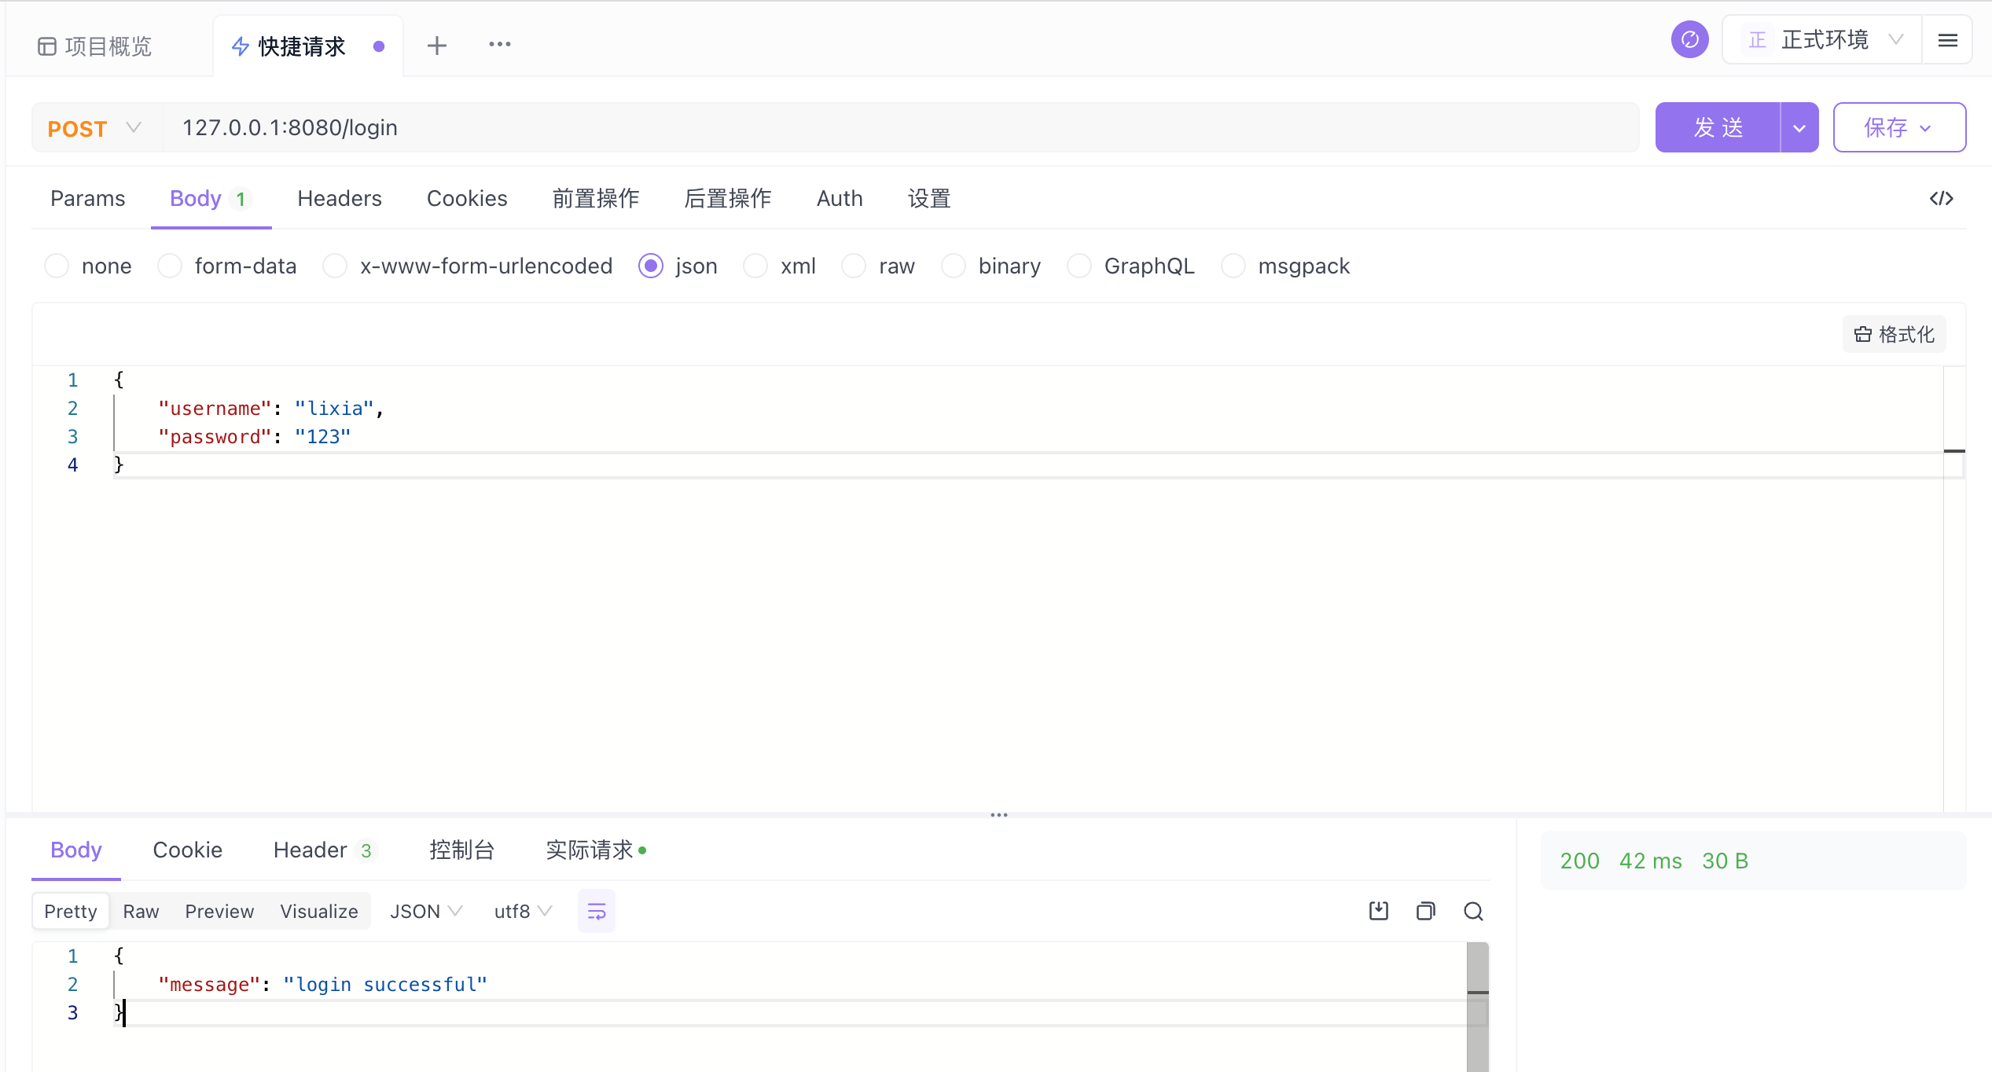Click the plus icon to add new tab

437,46
